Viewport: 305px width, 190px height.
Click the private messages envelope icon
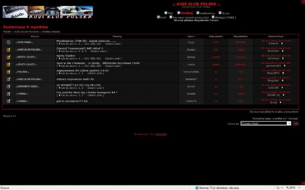tap(171, 17)
